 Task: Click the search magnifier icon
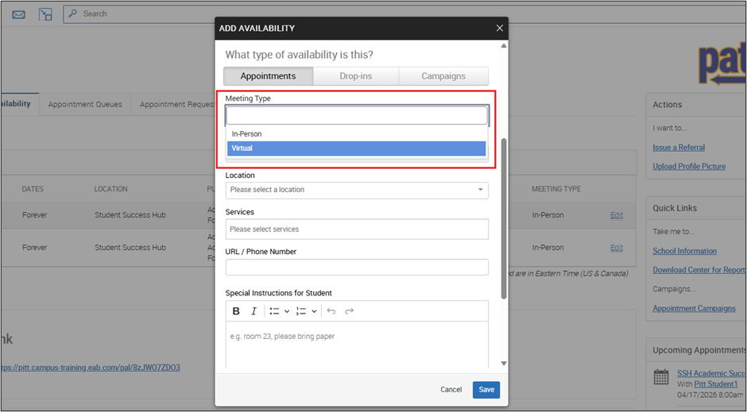(73, 13)
